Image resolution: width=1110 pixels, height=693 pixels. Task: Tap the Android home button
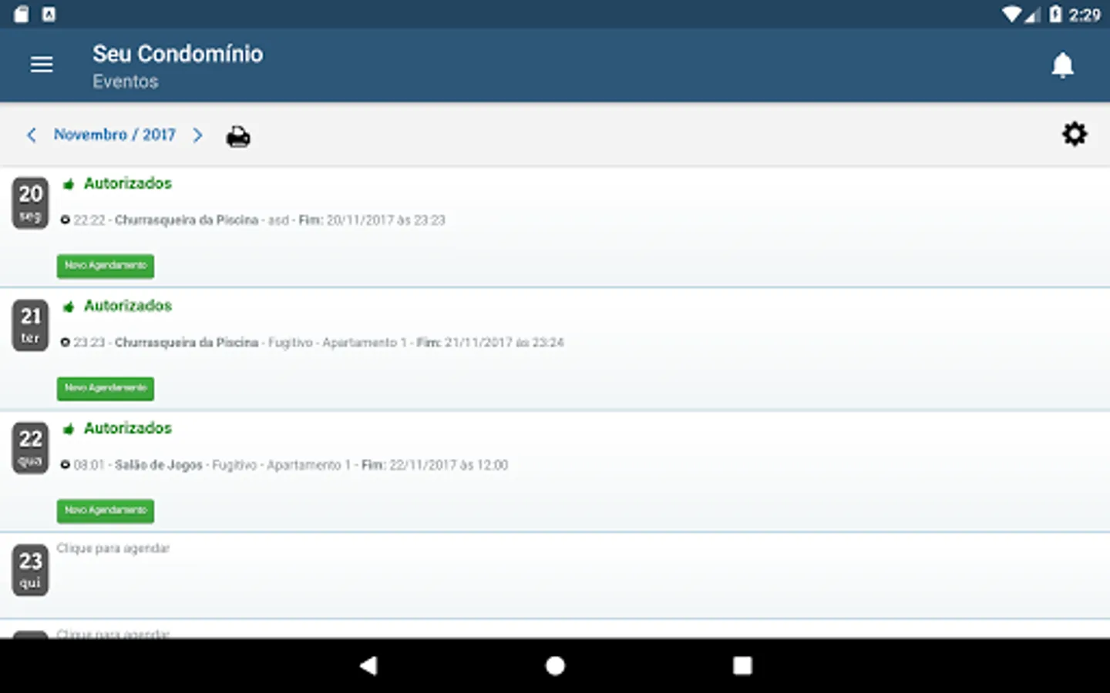(x=555, y=665)
